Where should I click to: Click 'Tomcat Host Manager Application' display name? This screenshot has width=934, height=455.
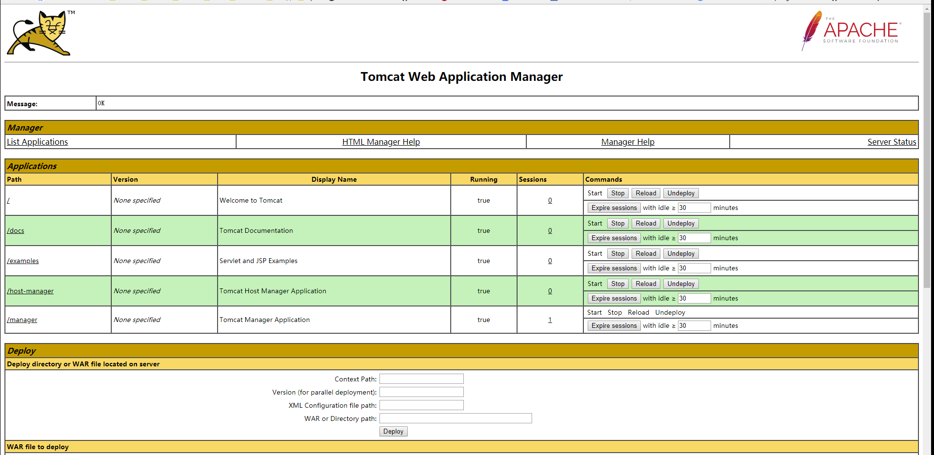[x=273, y=291]
